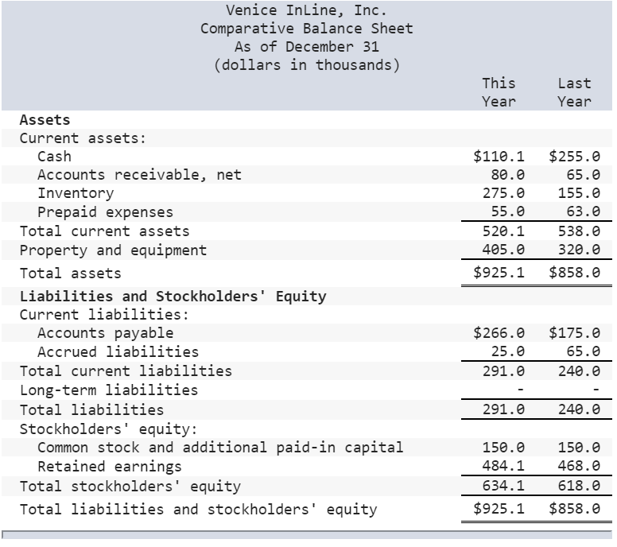Select Accounts receivable this year value 80.0

(x=507, y=175)
